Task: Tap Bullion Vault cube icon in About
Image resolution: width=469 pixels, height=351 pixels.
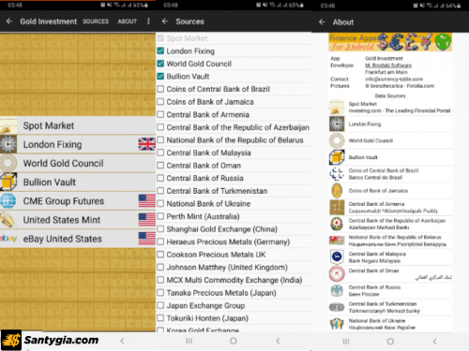Action: point(337,157)
